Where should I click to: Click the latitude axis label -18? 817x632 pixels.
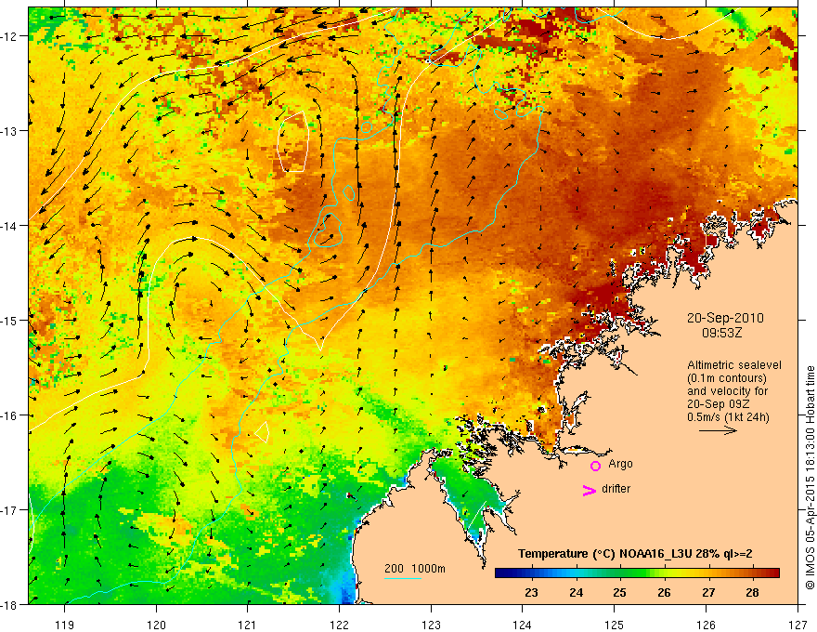(10, 605)
